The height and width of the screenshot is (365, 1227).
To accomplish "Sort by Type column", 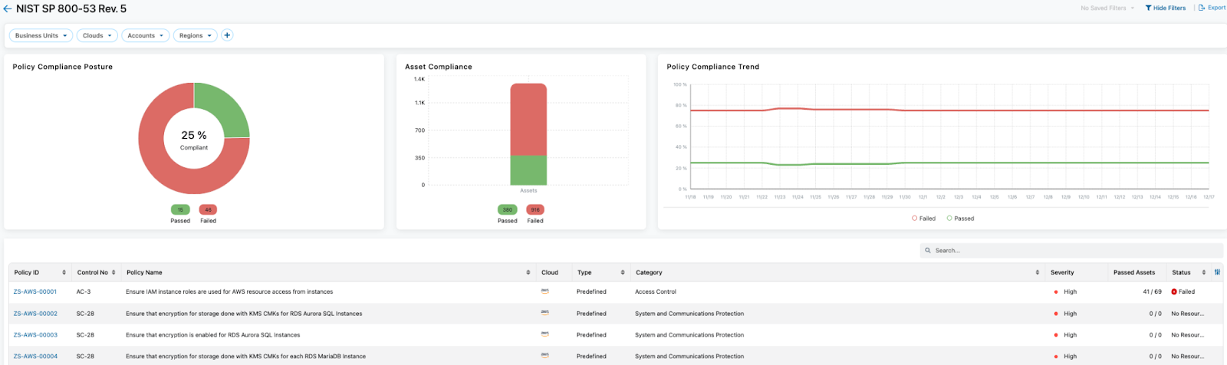I will (623, 272).
